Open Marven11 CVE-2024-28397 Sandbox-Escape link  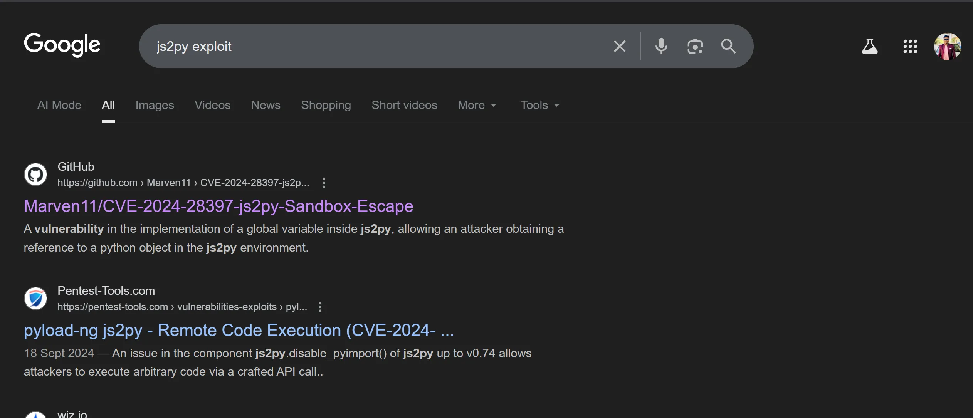[x=218, y=206]
